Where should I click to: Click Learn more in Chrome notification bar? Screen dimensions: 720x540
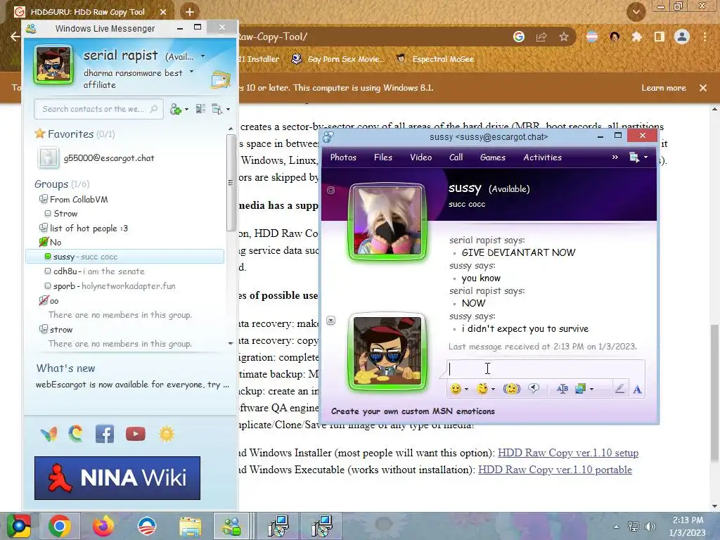(664, 88)
